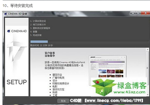Screen dimensions: 150x105
Task: Click the page heading '10、等待安装完成'
Action: click(18, 6)
